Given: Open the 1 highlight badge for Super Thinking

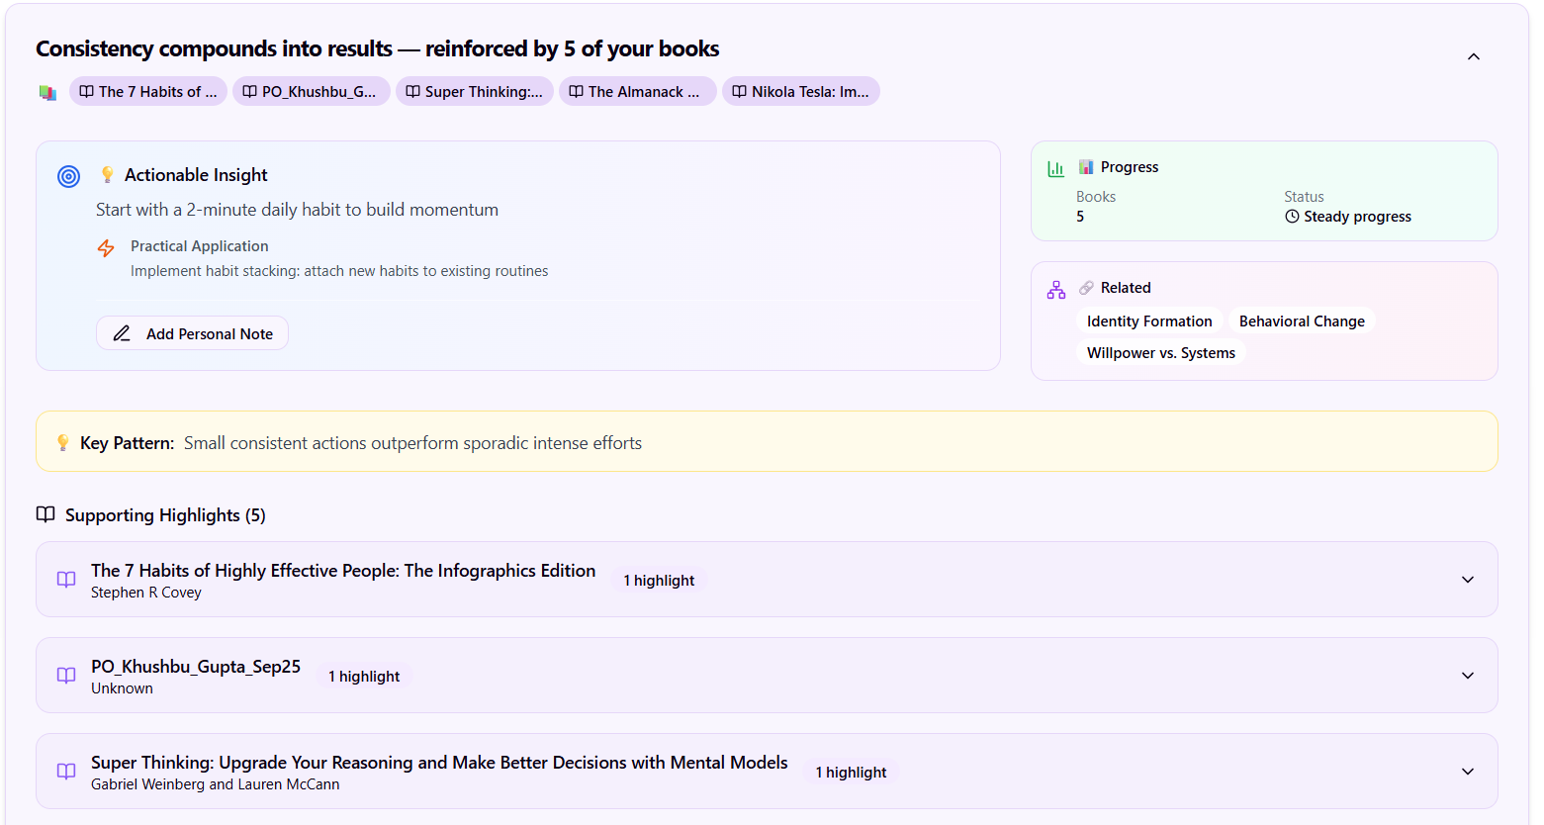Looking at the screenshot, I should [x=850, y=772].
